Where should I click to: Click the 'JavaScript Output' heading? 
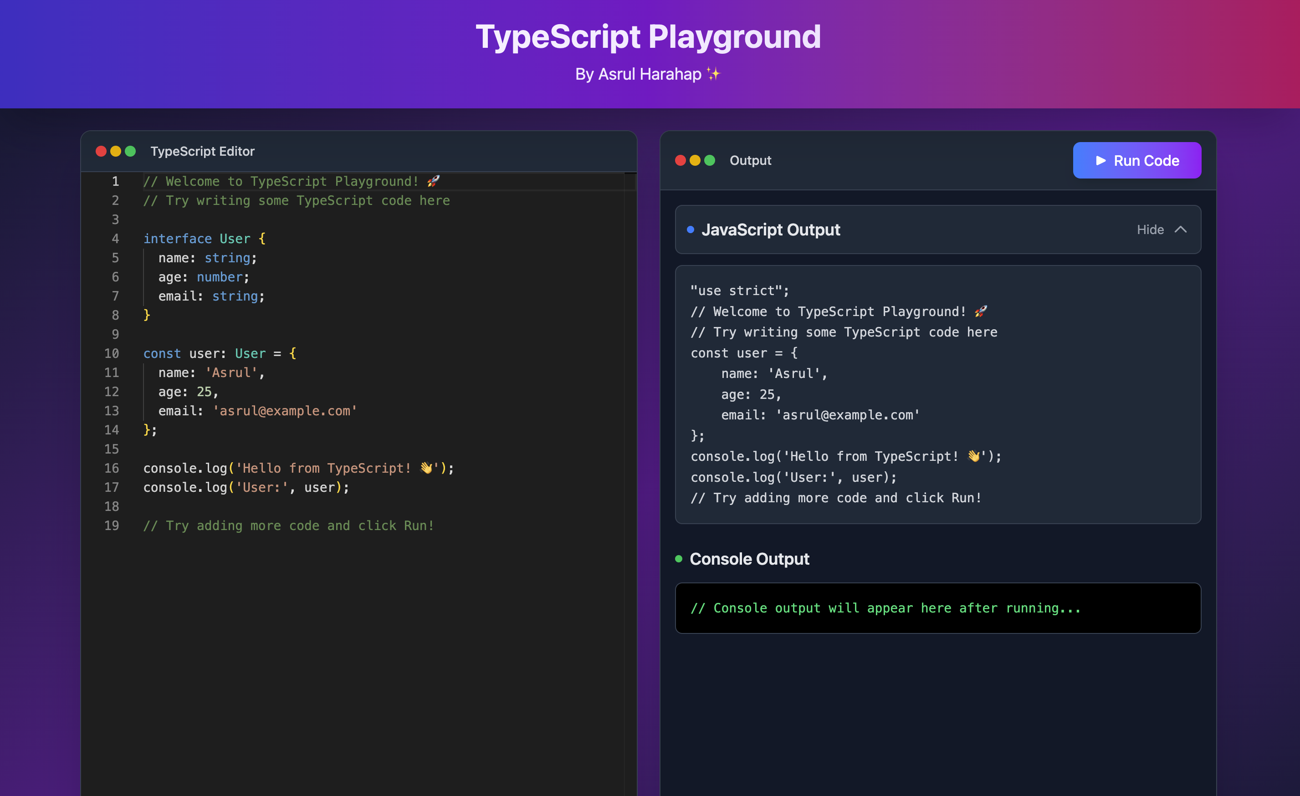tap(770, 230)
